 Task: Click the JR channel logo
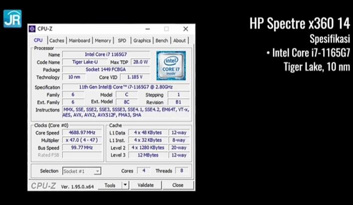(12, 18)
